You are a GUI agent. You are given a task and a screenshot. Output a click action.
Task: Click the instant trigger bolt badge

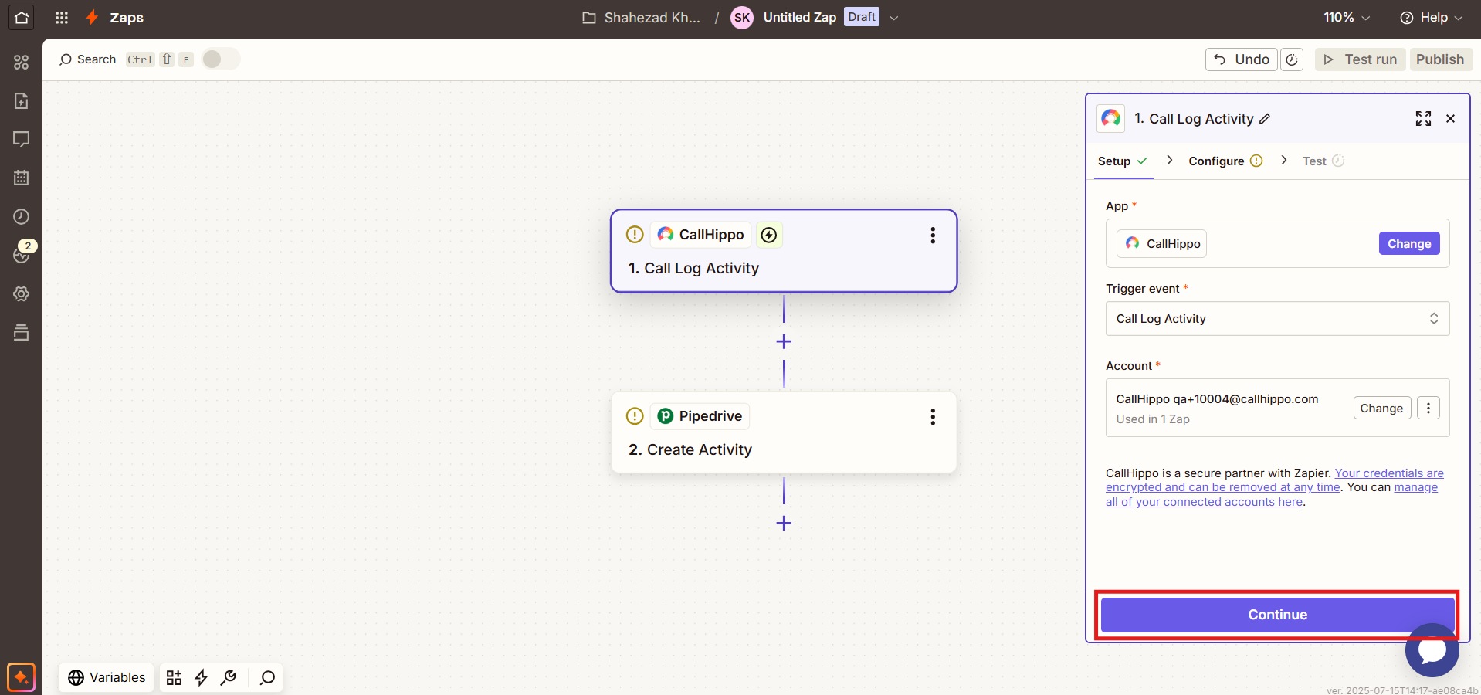tap(769, 235)
